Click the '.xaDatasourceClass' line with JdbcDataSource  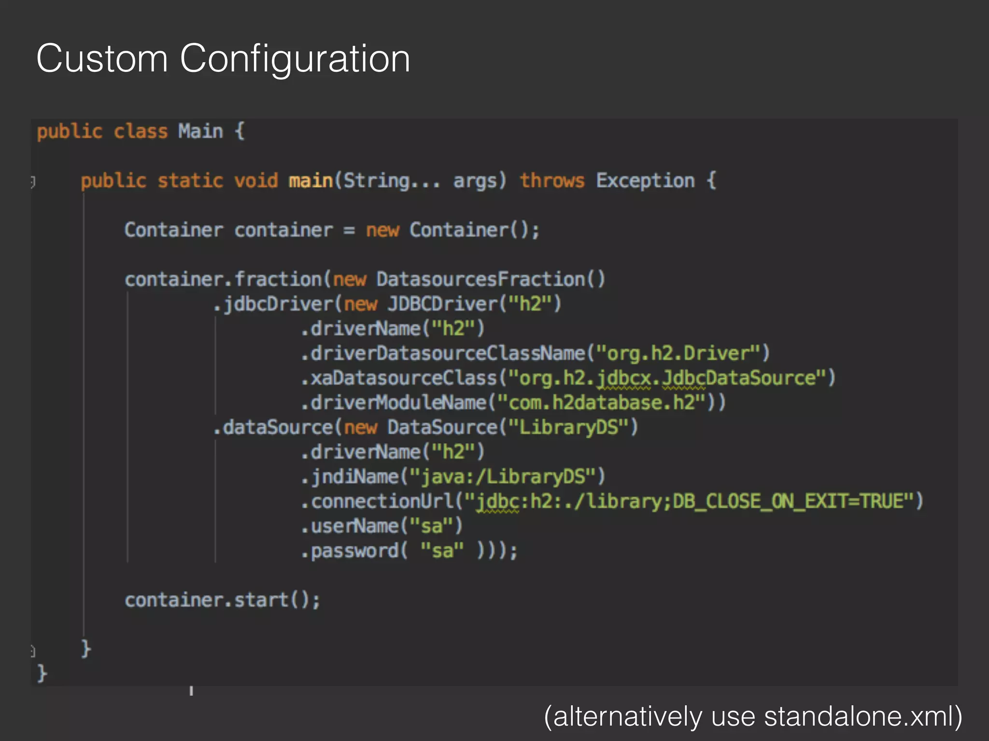pos(568,378)
